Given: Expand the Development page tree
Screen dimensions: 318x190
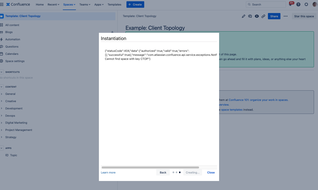Looking at the screenshot, I should 2,108.
